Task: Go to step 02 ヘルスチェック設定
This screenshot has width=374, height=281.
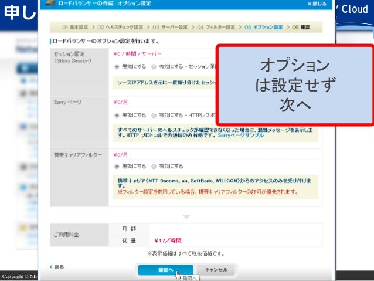Action: pyautogui.click(x=120, y=27)
